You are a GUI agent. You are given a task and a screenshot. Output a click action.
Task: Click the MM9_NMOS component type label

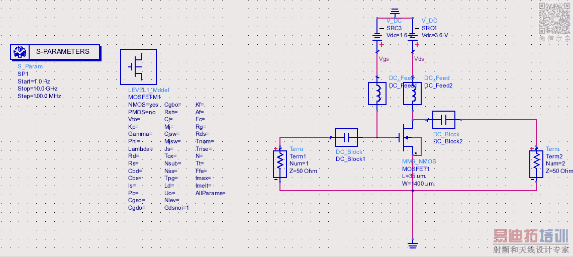(419, 161)
